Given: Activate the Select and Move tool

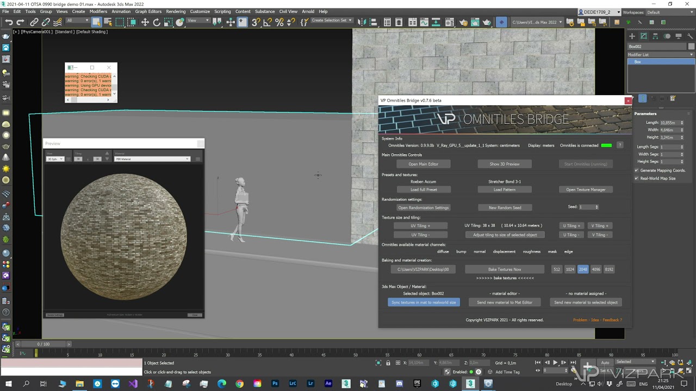Looking at the screenshot, I should pyautogui.click(x=145, y=22).
